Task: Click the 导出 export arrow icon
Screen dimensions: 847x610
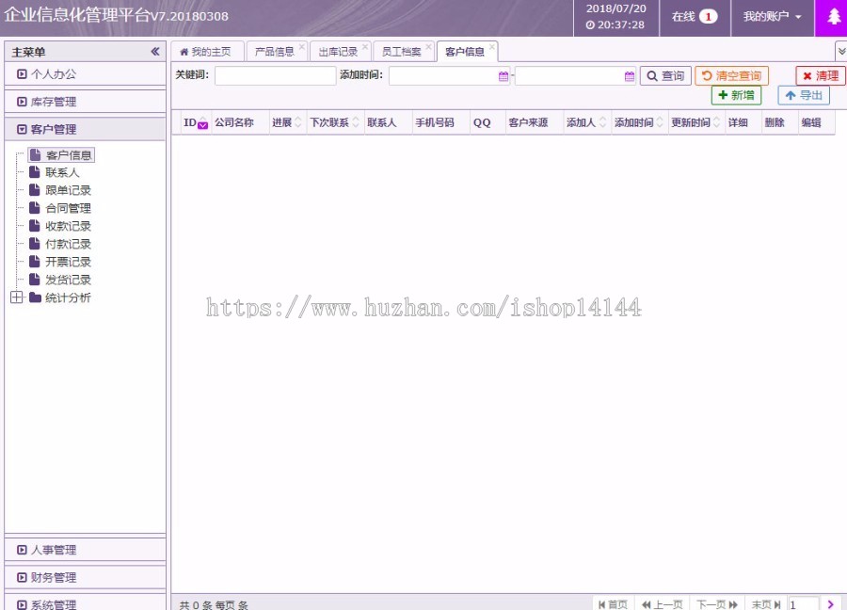Action: point(789,95)
